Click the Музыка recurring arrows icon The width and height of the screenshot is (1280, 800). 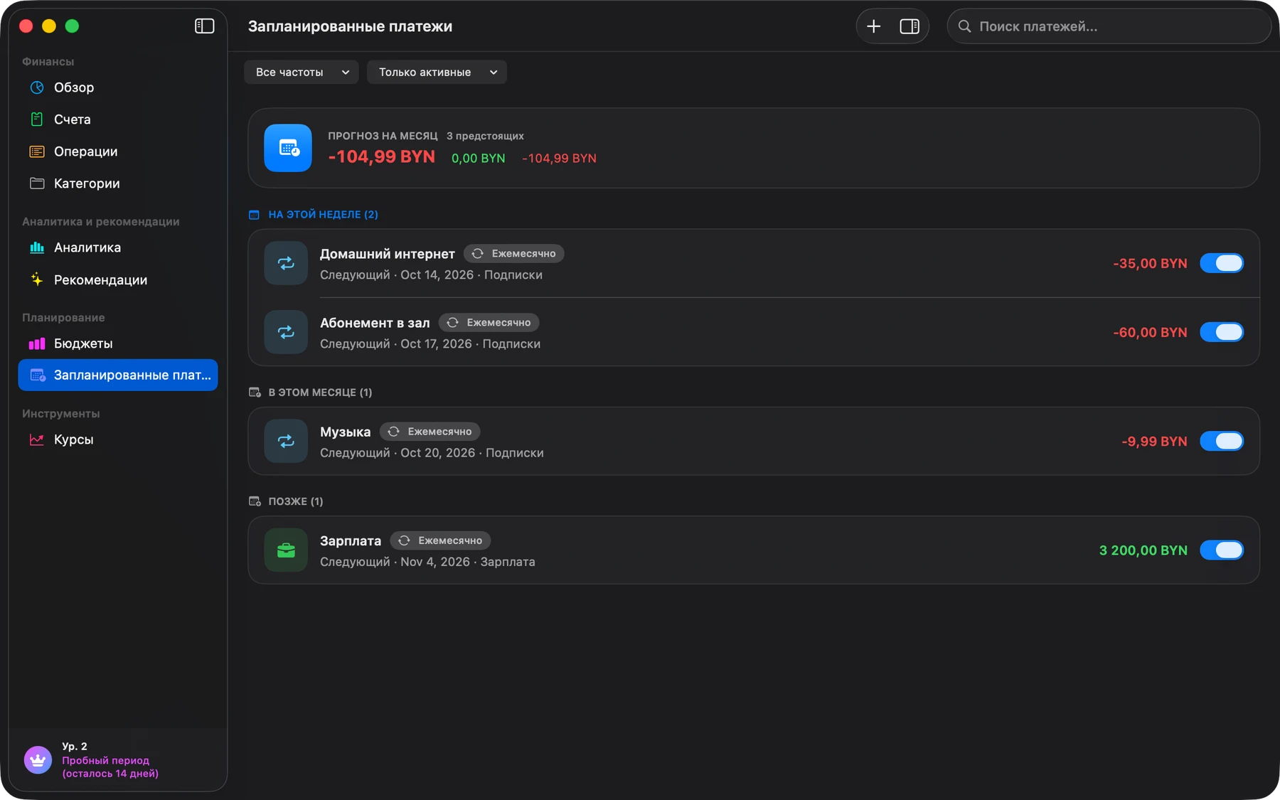[x=286, y=441]
